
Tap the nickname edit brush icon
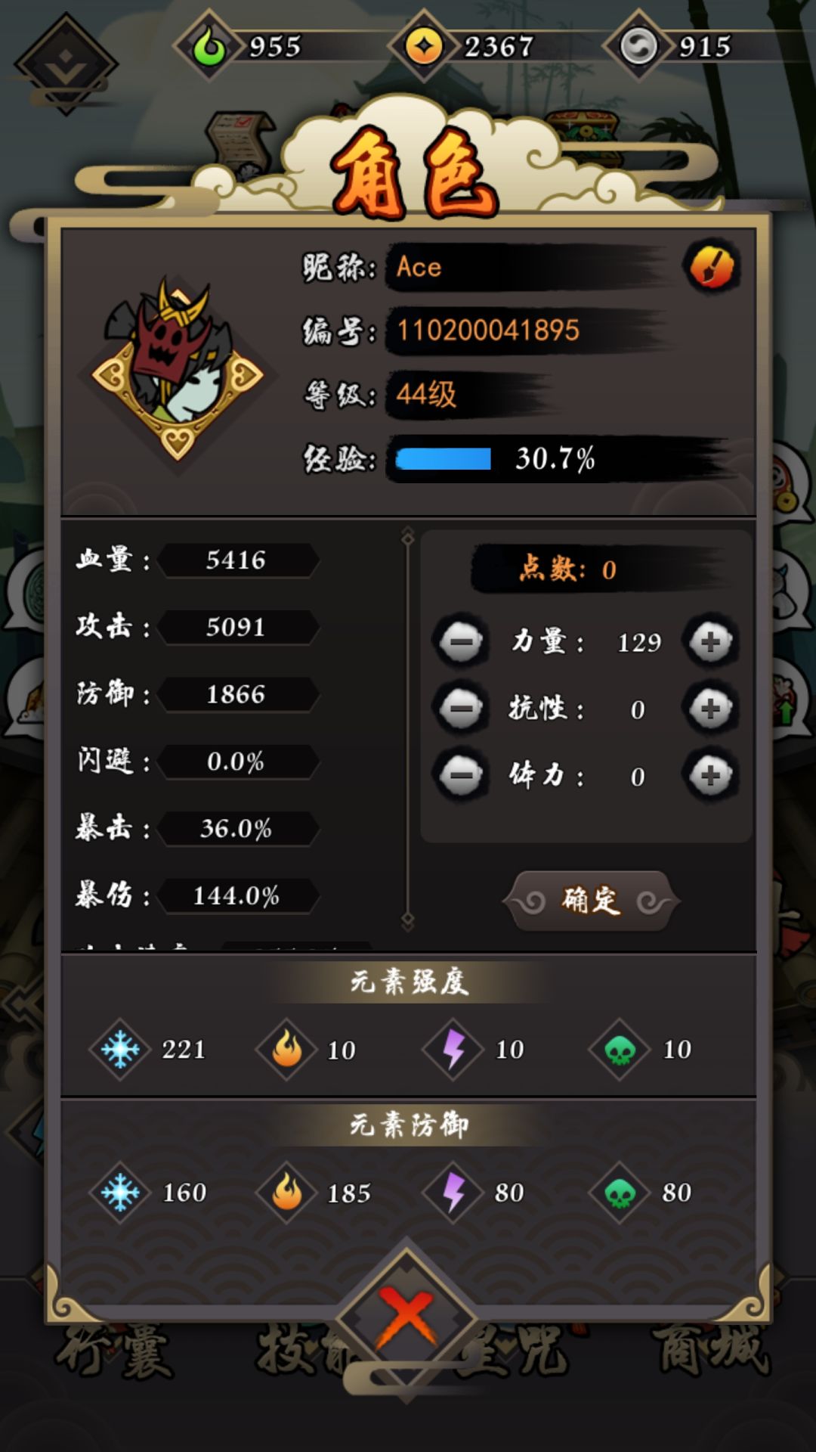(712, 267)
